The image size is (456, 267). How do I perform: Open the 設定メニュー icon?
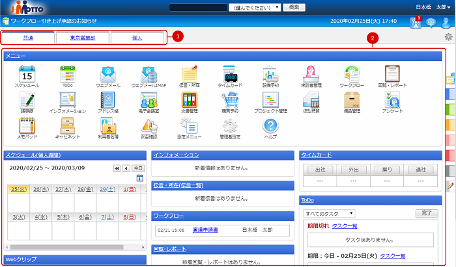pyautogui.click(x=190, y=125)
